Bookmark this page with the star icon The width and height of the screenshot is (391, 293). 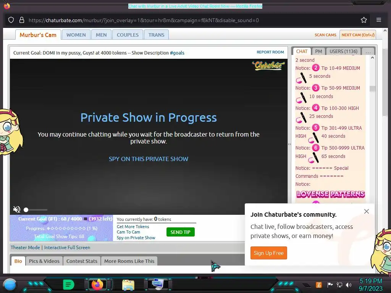(x=364, y=20)
